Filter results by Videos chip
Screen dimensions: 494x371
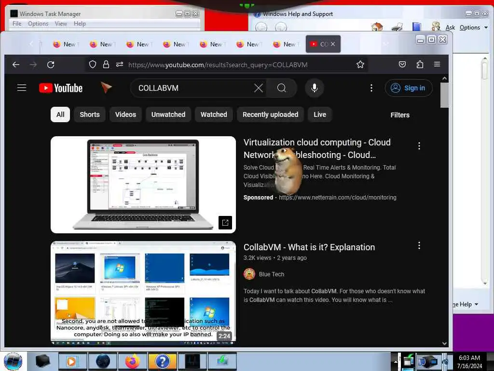pyautogui.click(x=125, y=114)
